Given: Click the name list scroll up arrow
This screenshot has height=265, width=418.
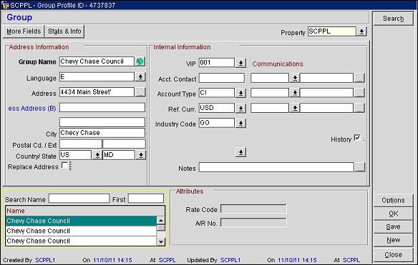Looking at the screenshot, I should click(x=161, y=220).
